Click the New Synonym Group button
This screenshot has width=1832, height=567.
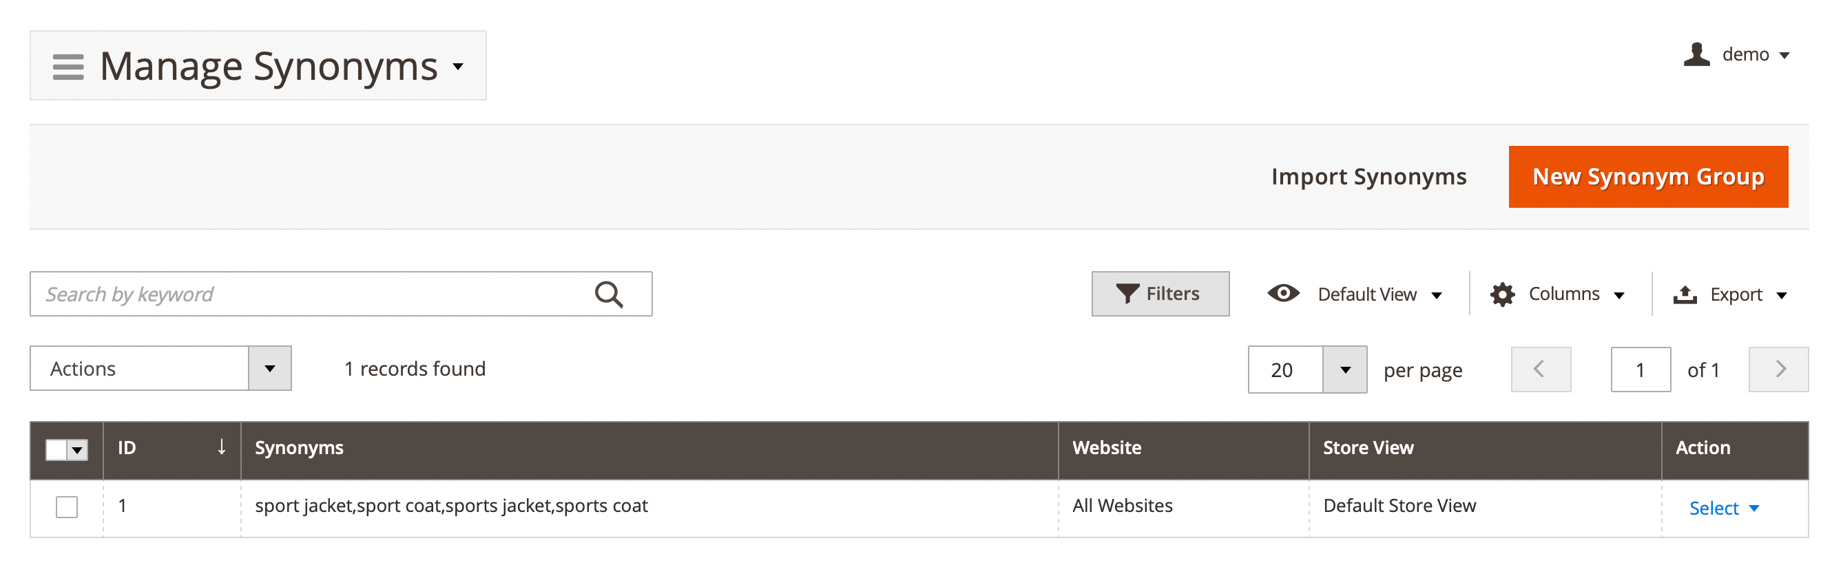(x=1647, y=177)
